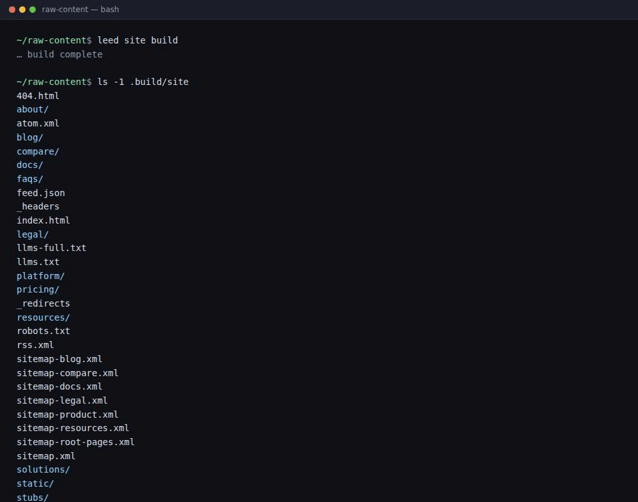The width and height of the screenshot is (638, 502).
Task: Select the solutions/ directory entry
Action: coord(43,470)
